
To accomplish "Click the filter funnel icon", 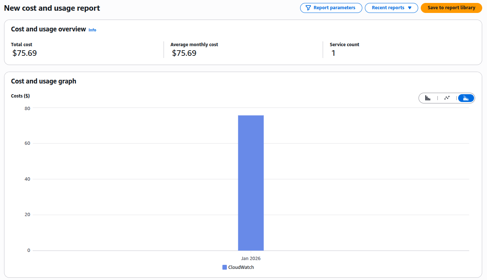I will click(308, 8).
